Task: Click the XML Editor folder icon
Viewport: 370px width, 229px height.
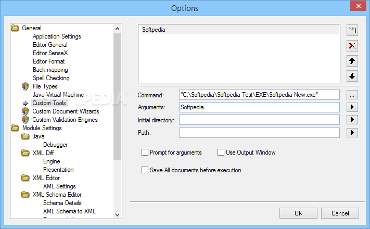Action: (25, 178)
